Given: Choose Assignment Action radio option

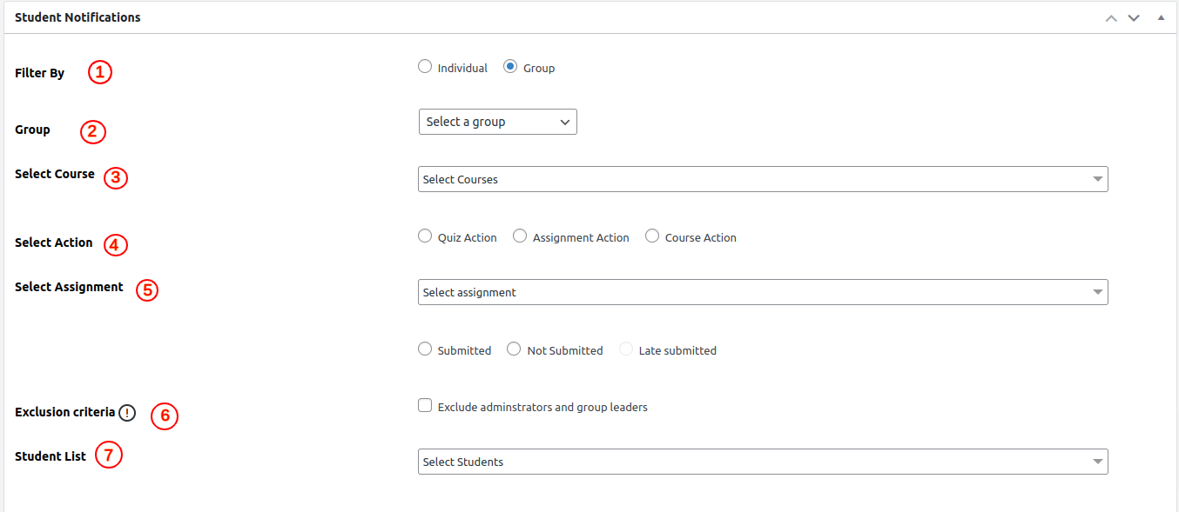Looking at the screenshot, I should (x=520, y=236).
